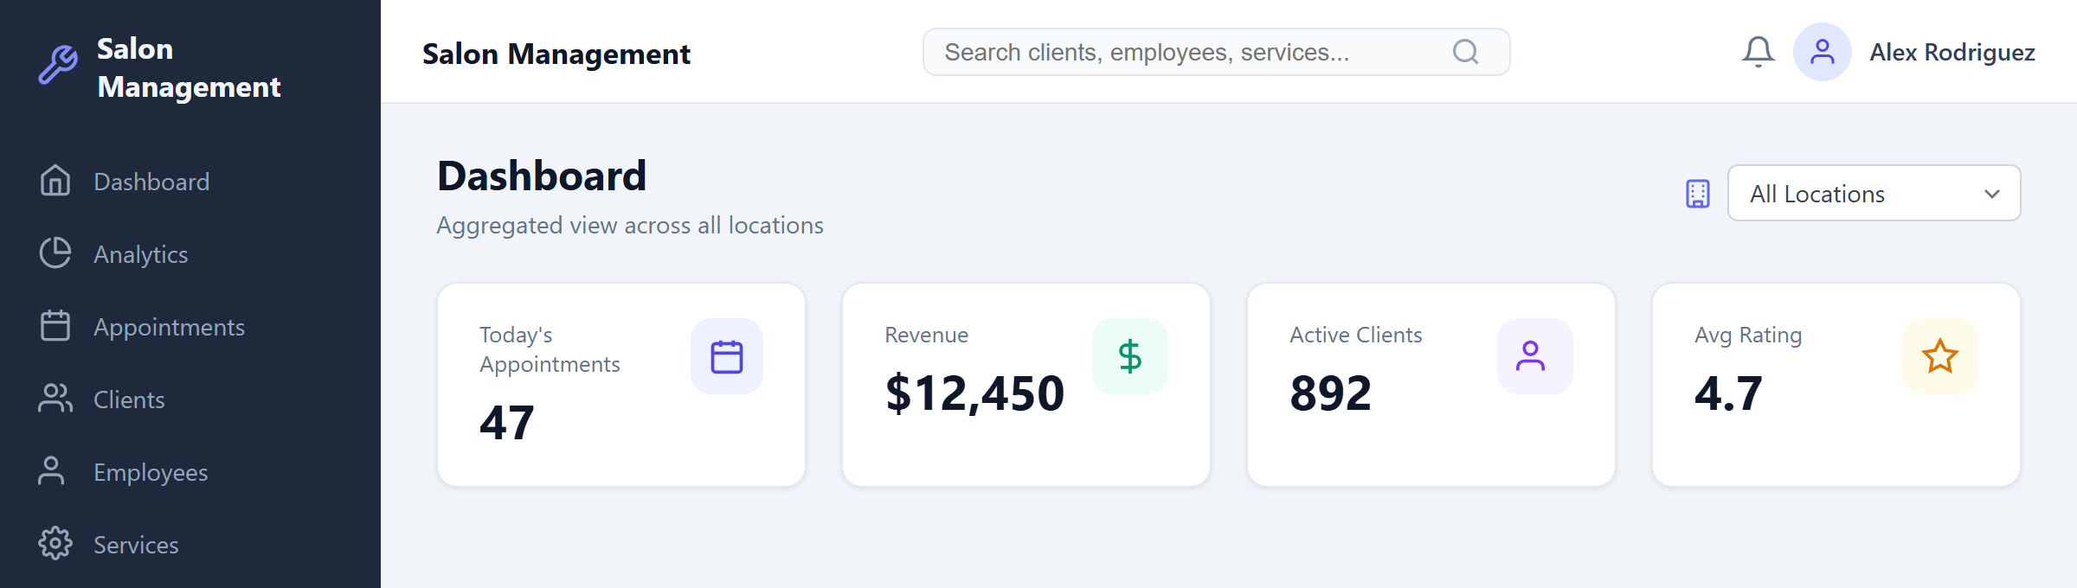Expand the location selector chevron
Viewport: 2077px width, 588px height.
point(1992,193)
